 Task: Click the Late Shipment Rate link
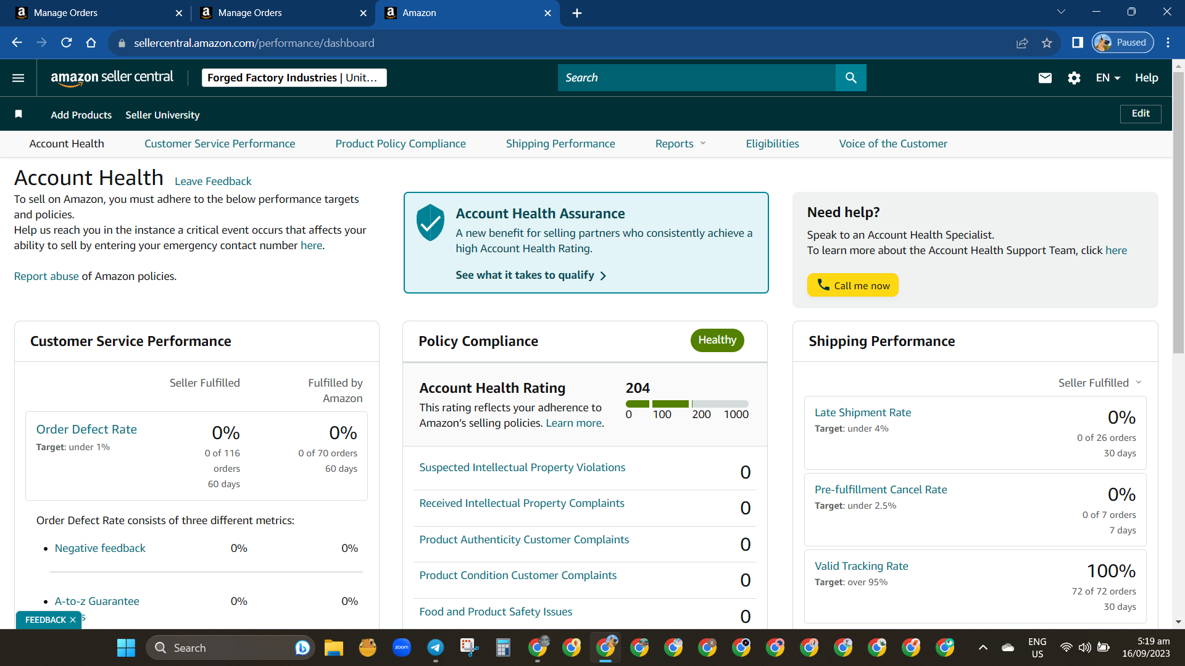tap(863, 413)
